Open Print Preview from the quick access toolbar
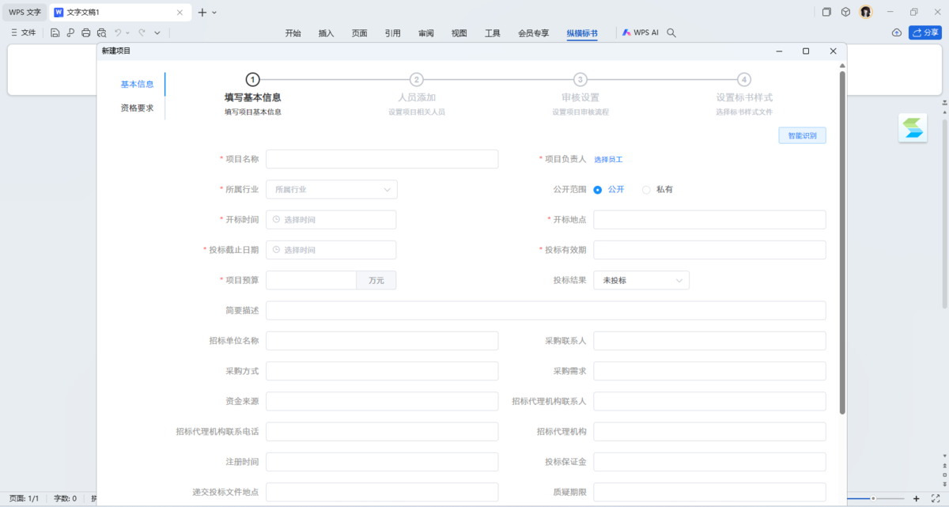 click(x=101, y=32)
